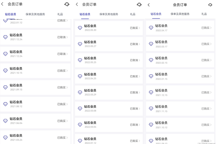The width and height of the screenshot is (216, 144).
Task: Click chevron arrow on the 2021.08.12 order
Action: pos(67,104)
